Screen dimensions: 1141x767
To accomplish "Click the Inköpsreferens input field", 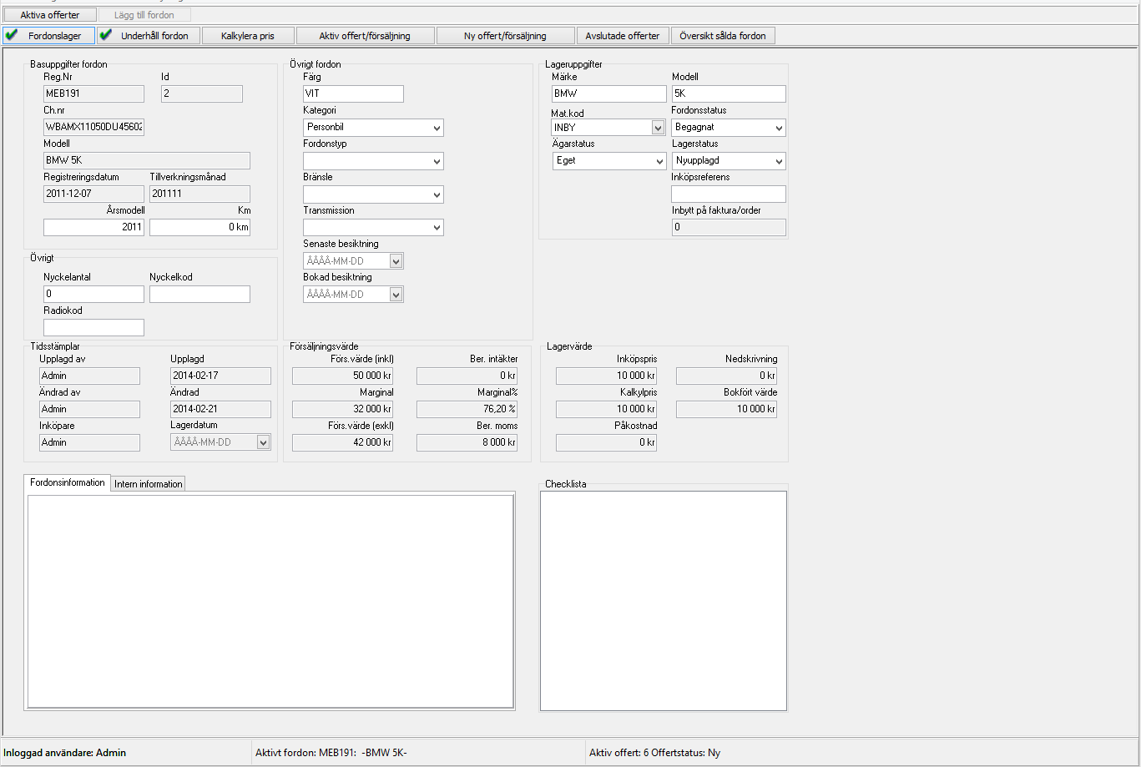I will pyautogui.click(x=729, y=194).
